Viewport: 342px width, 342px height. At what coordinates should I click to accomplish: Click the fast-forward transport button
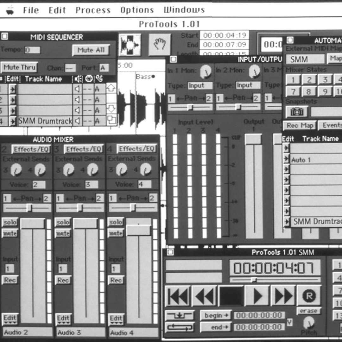pyautogui.click(x=283, y=296)
